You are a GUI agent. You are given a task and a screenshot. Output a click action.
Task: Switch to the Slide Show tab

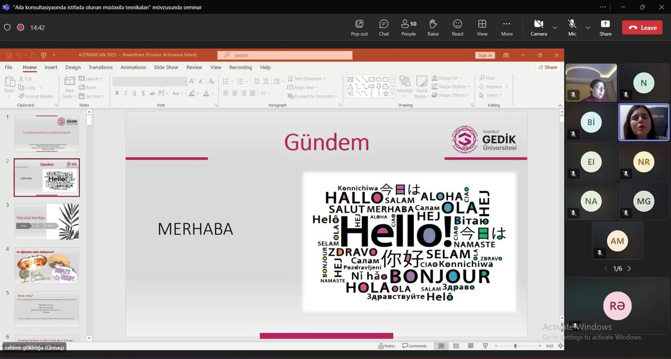(166, 67)
